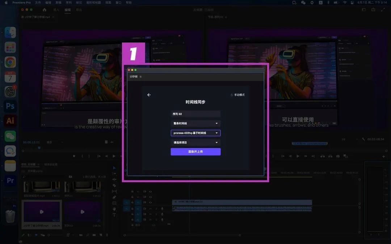Select the Pen tool in the timeline toolbar

click(x=114, y=197)
